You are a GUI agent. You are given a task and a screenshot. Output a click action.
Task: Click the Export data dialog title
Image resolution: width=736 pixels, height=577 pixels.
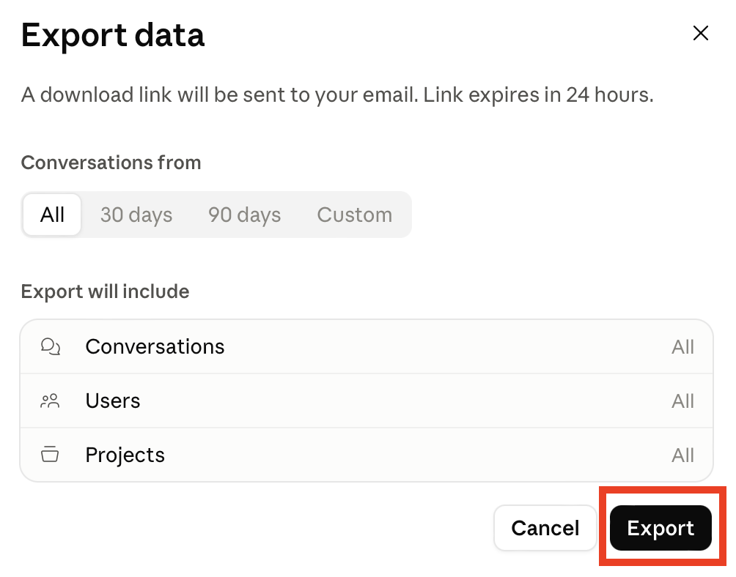(x=113, y=36)
